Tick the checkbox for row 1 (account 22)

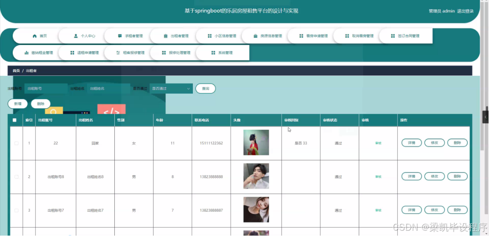(16, 143)
